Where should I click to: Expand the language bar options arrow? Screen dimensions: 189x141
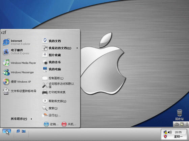click(x=187, y=124)
